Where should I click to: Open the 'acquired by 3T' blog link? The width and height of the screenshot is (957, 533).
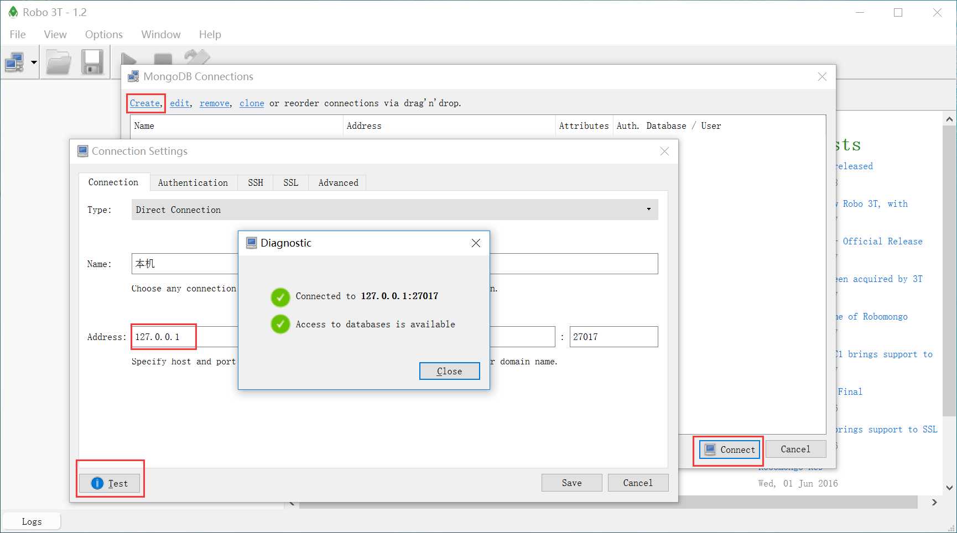[x=887, y=279]
